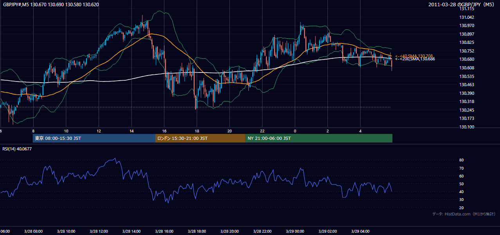
Task: Click the 130.463 price axis label
Action: 466,85
